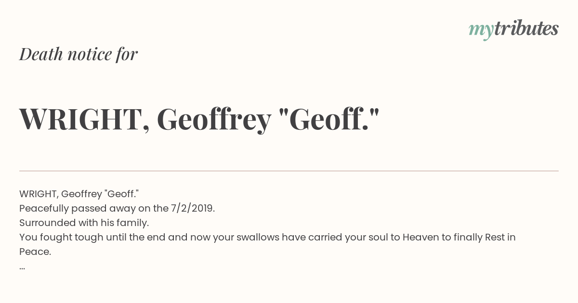Viewport: 578px width, 303px height.
Task: Click the name Geoffrey in the large heading
Action: click(x=214, y=120)
